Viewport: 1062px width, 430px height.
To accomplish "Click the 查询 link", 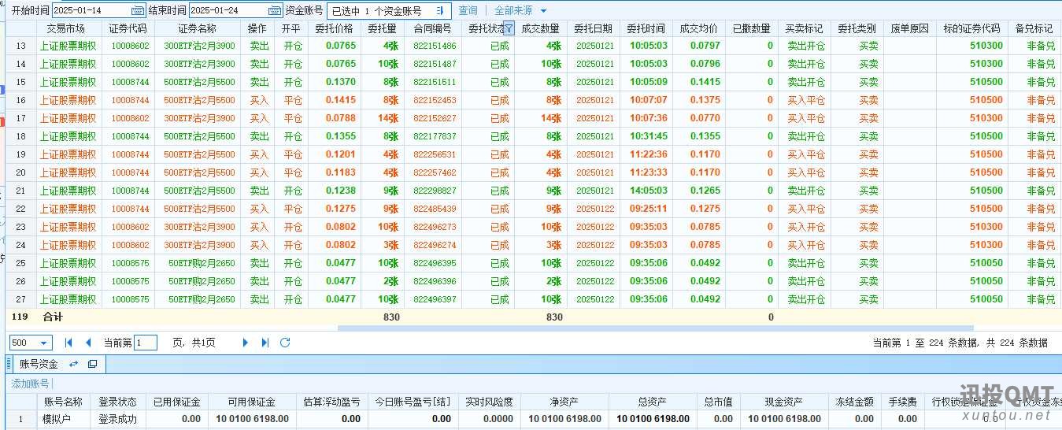I will [468, 11].
